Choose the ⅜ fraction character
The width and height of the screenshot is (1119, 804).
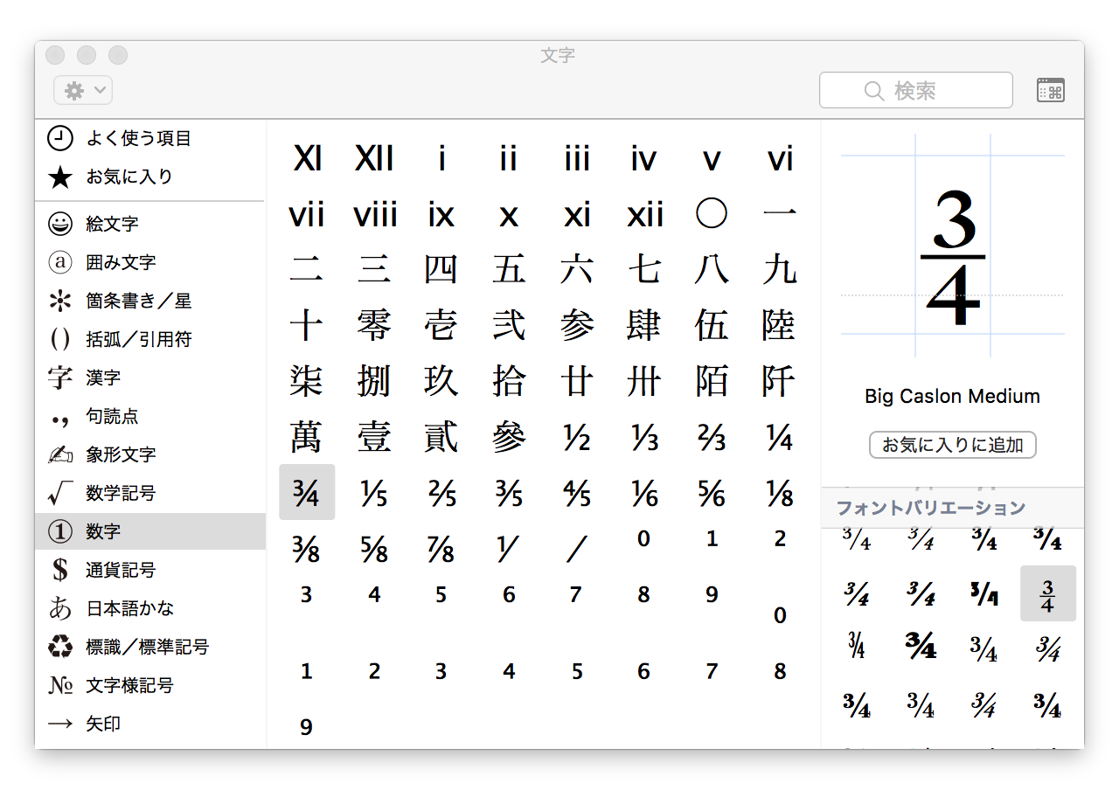coord(307,551)
